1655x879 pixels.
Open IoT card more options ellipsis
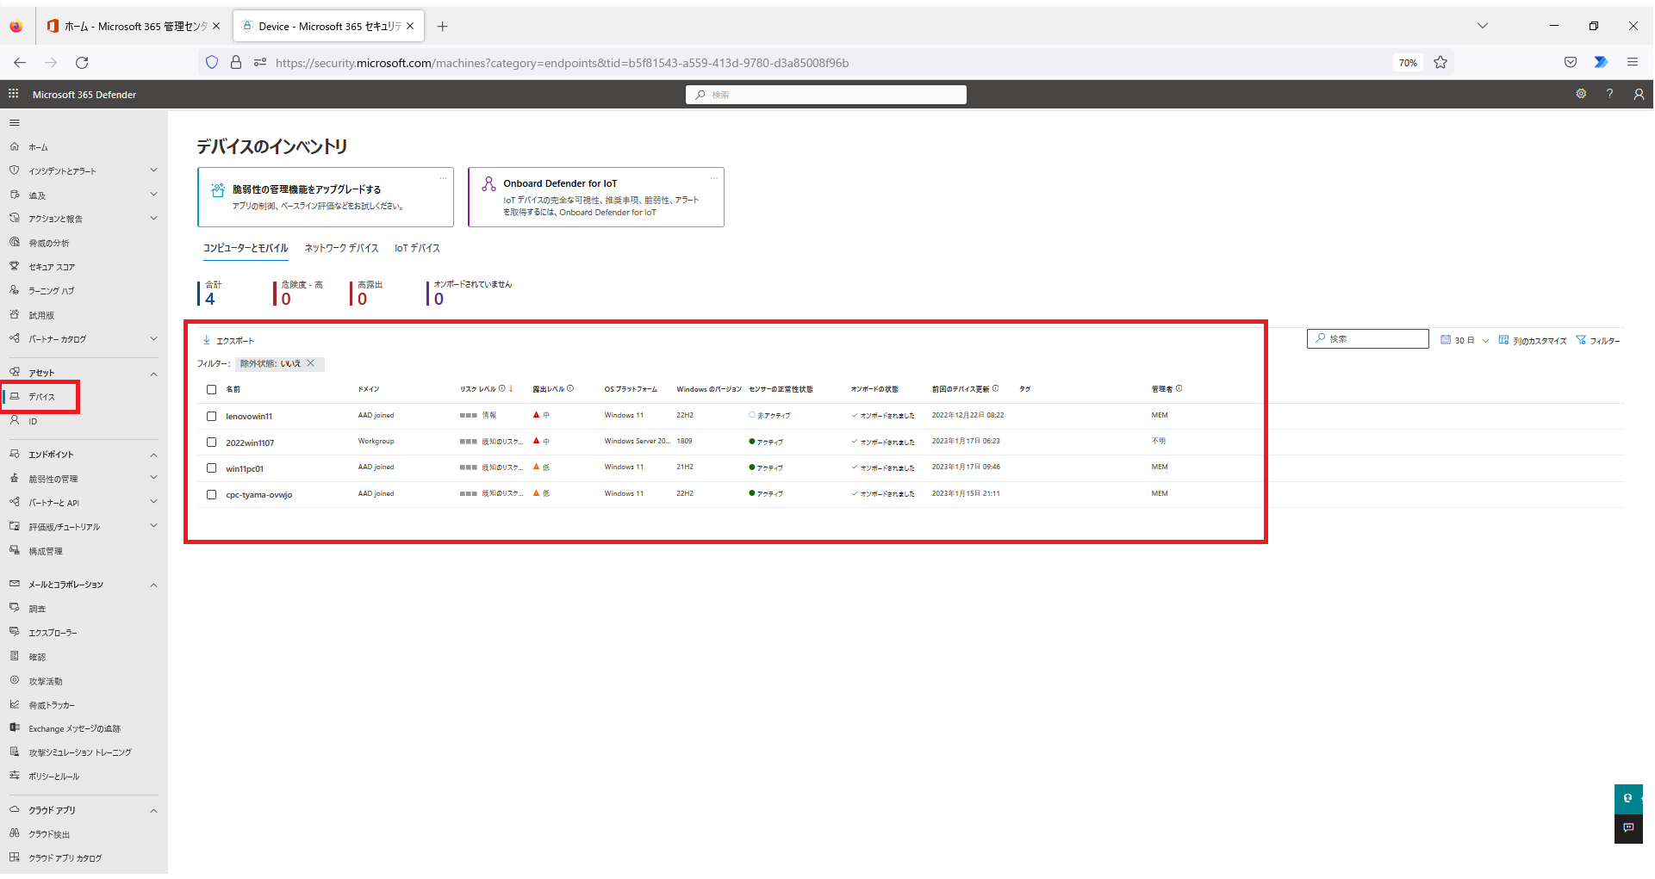714,177
